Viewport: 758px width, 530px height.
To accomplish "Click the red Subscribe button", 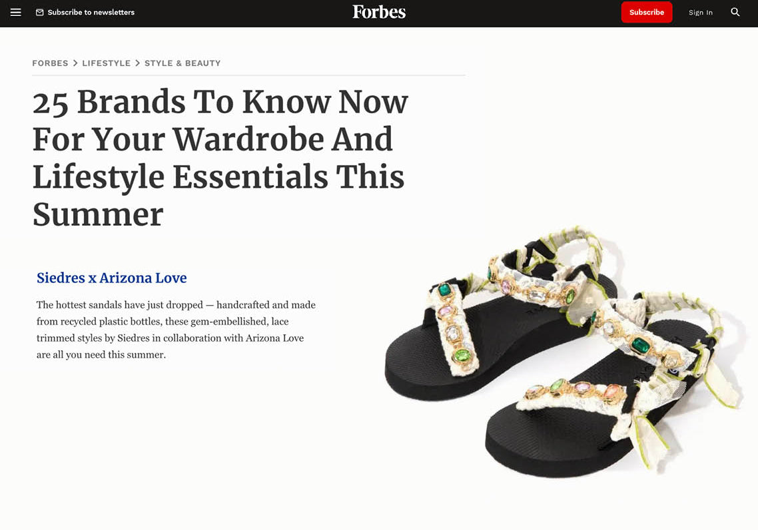I will click(646, 12).
